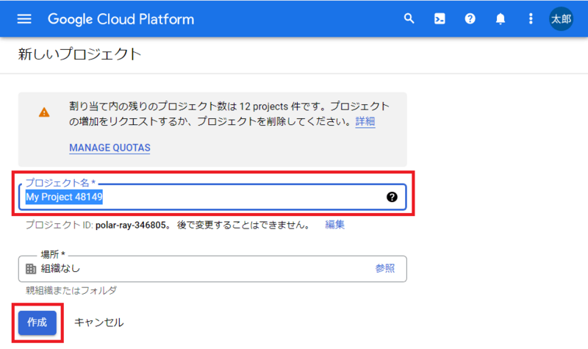
Task: Open the hamburger navigation menu
Action: [x=24, y=18]
